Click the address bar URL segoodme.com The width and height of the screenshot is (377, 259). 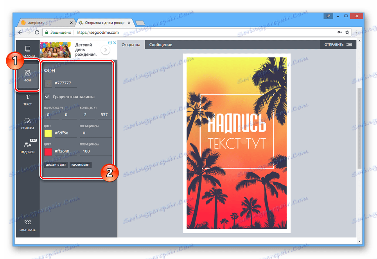pyautogui.click(x=98, y=32)
